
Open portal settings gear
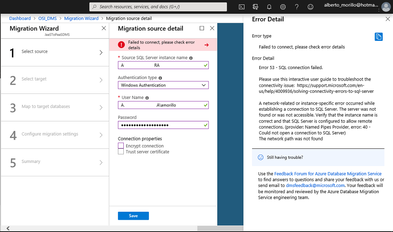(x=283, y=7)
